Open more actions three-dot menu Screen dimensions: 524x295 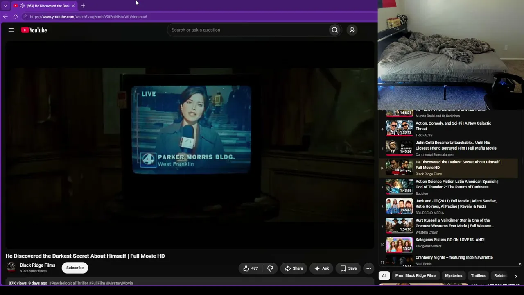(368, 268)
